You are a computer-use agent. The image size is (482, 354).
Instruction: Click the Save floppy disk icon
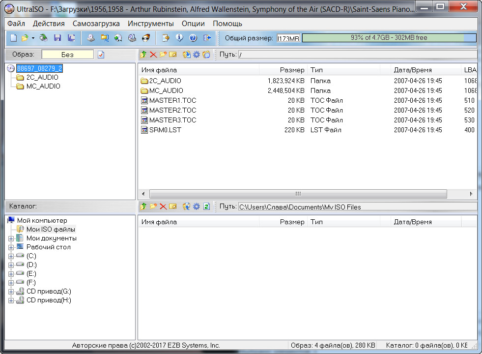57,38
